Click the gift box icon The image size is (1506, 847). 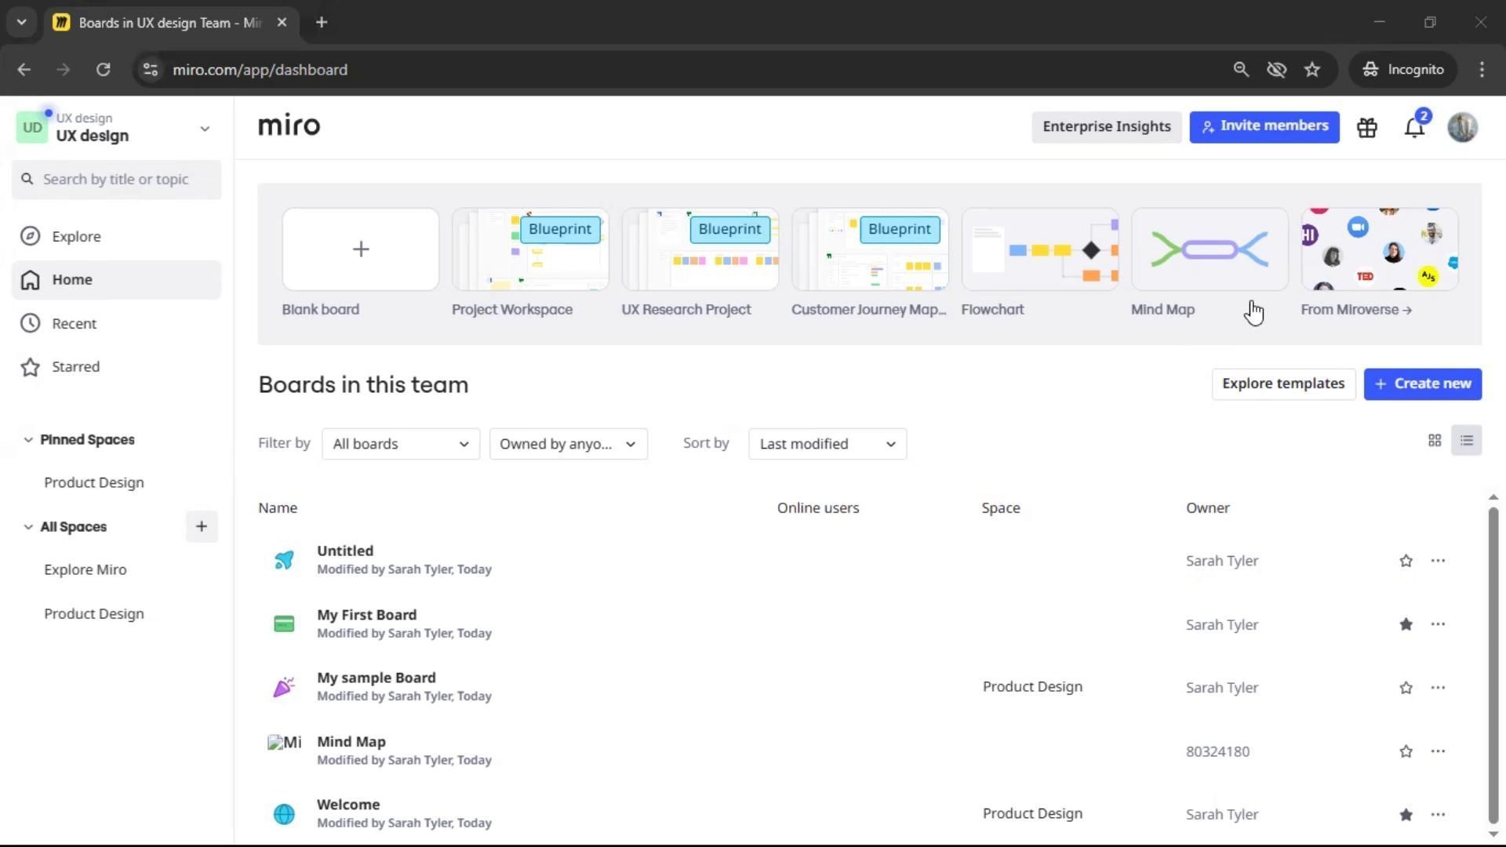click(1367, 127)
